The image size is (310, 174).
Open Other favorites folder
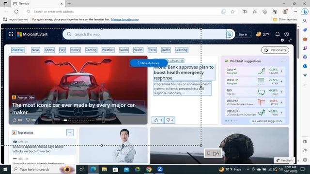pyautogui.click(x=285, y=19)
